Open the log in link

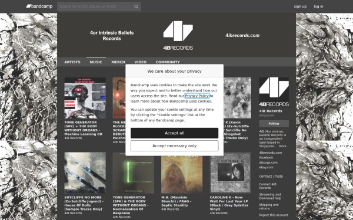tap(318, 6)
